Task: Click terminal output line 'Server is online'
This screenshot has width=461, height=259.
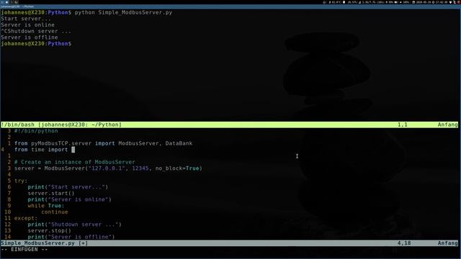Action: (x=27, y=25)
